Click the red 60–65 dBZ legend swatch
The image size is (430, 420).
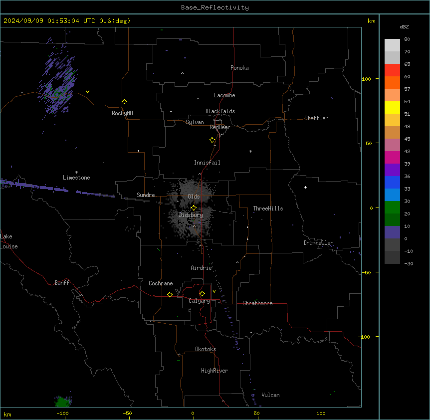click(x=392, y=70)
